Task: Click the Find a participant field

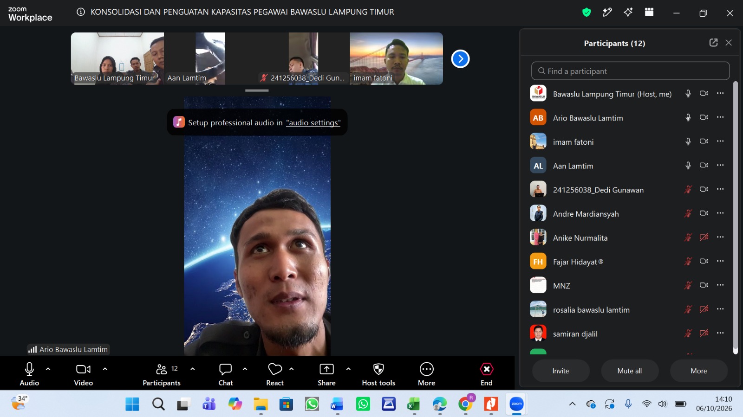Action: pyautogui.click(x=630, y=71)
